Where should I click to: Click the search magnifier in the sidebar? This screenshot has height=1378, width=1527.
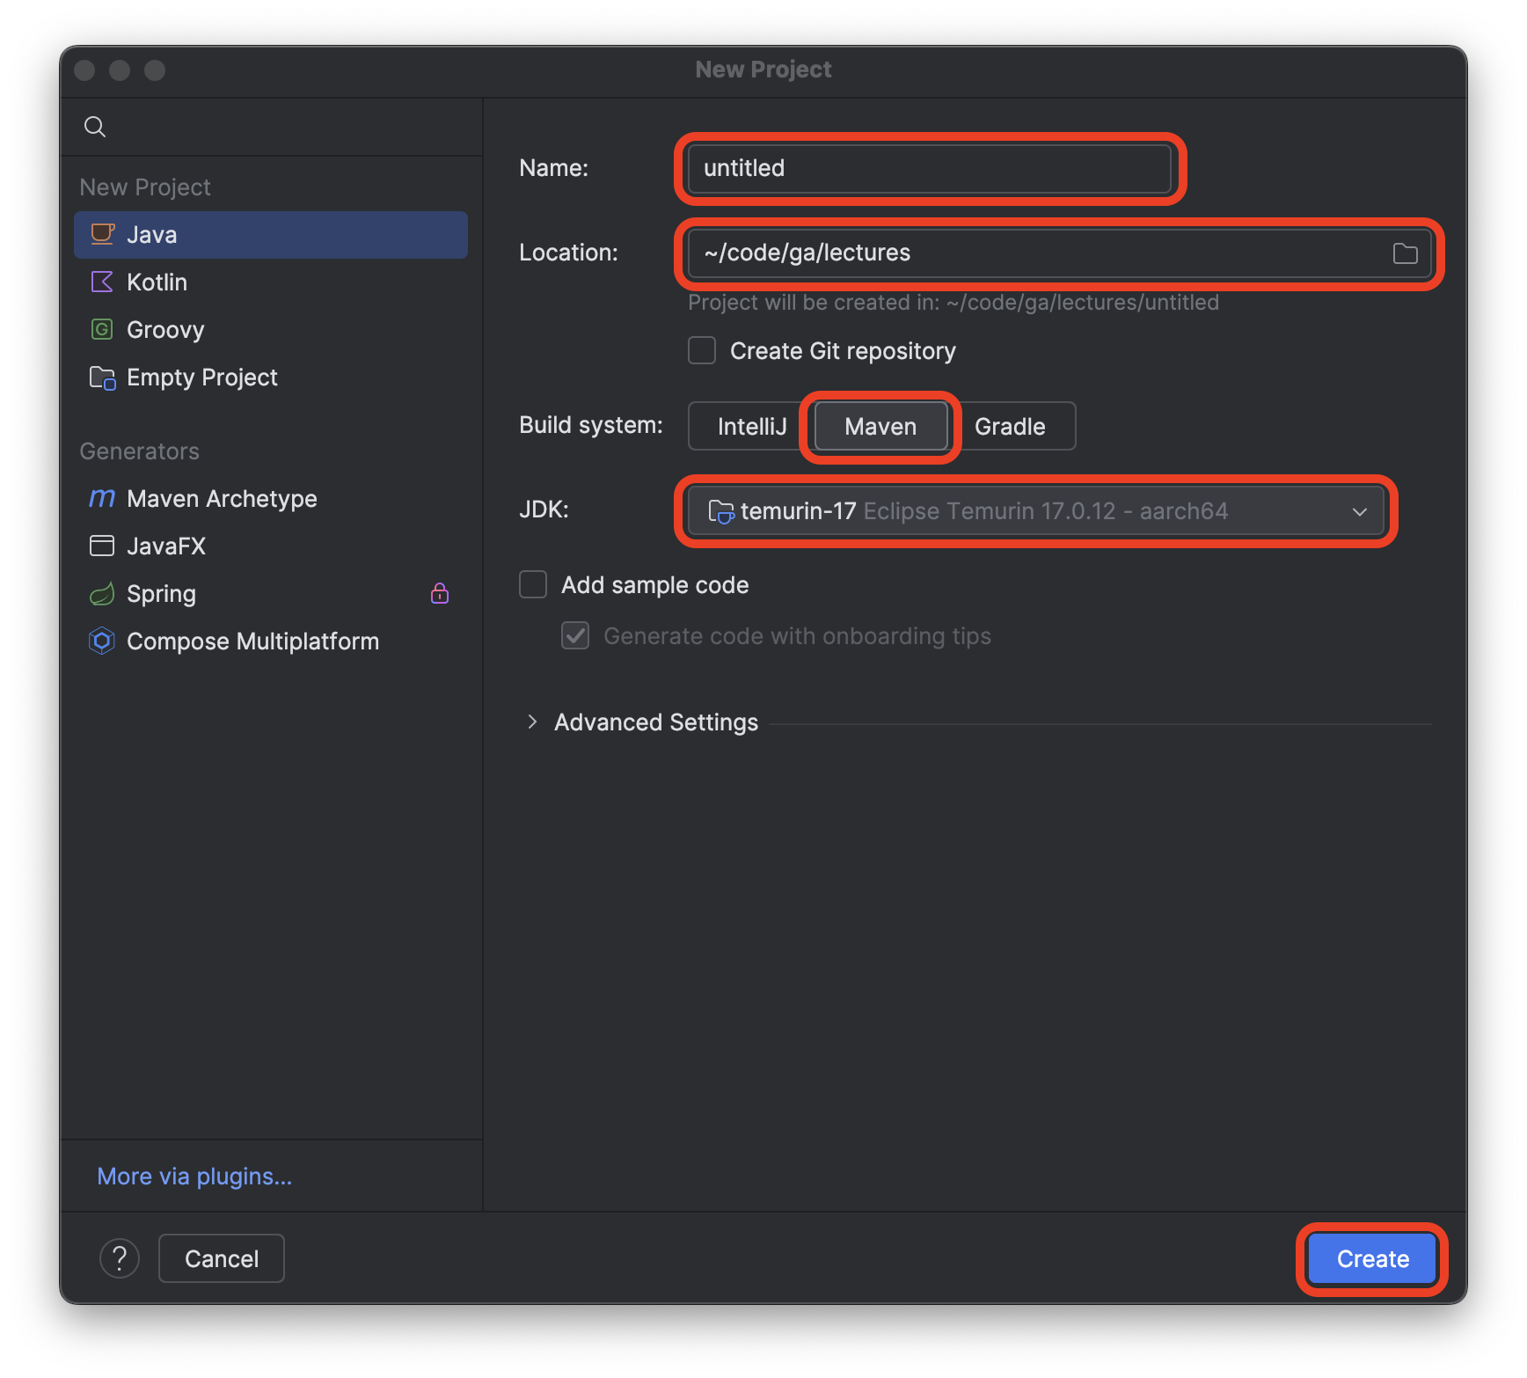click(x=95, y=126)
